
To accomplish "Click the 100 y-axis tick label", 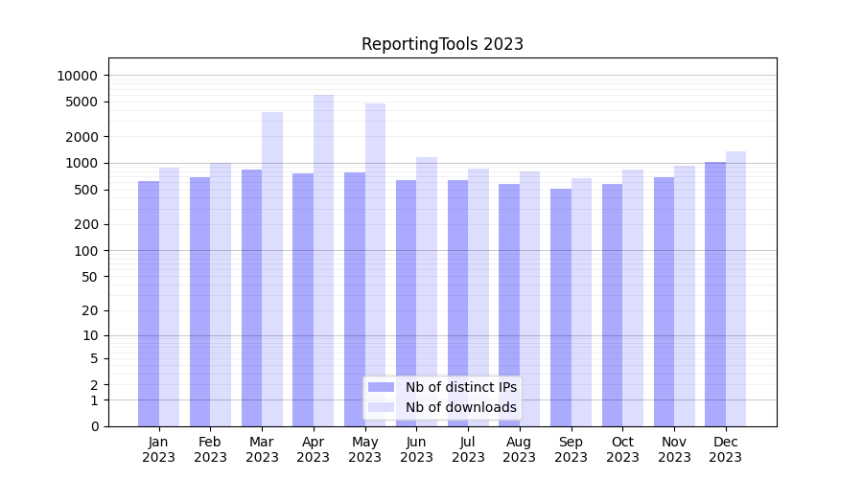I will pyautogui.click(x=84, y=251).
